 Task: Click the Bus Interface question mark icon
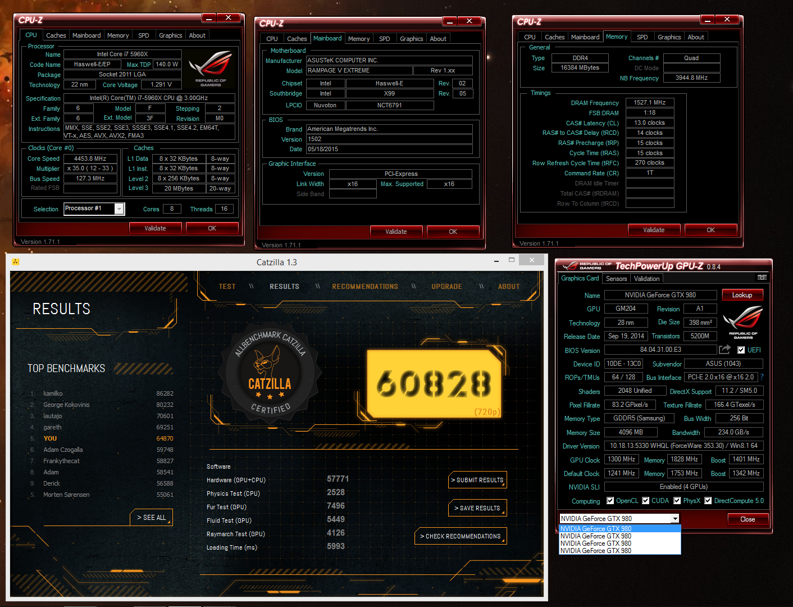pyautogui.click(x=762, y=377)
